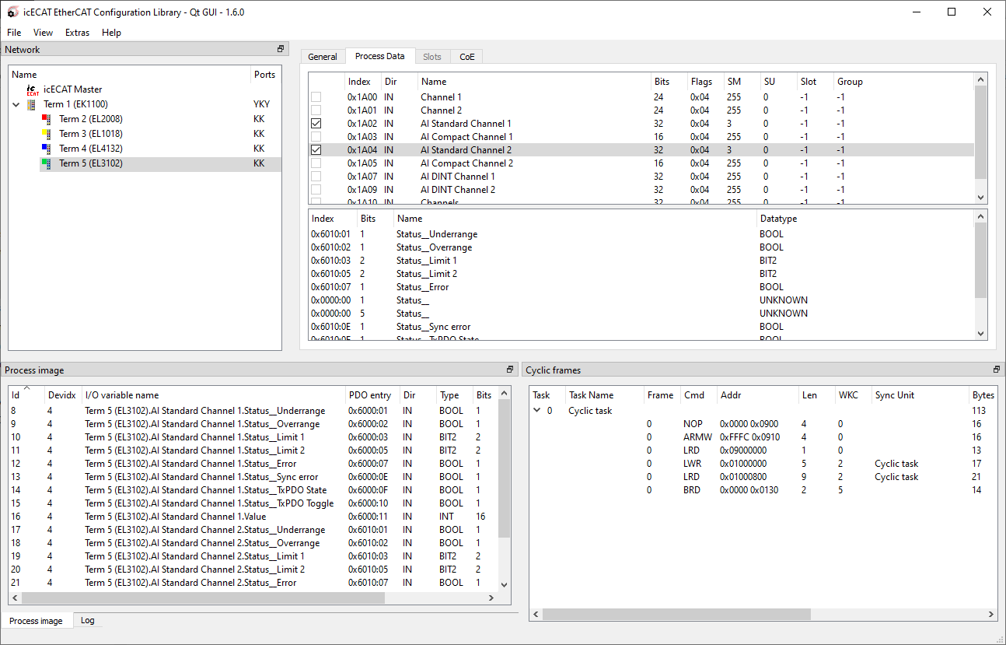Enable checkbox for 0x1A00 Channel 1
This screenshot has width=1006, height=645.
coord(316,97)
